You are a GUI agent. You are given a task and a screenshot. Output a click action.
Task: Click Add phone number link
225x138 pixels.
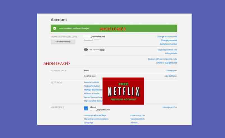pos(169,44)
